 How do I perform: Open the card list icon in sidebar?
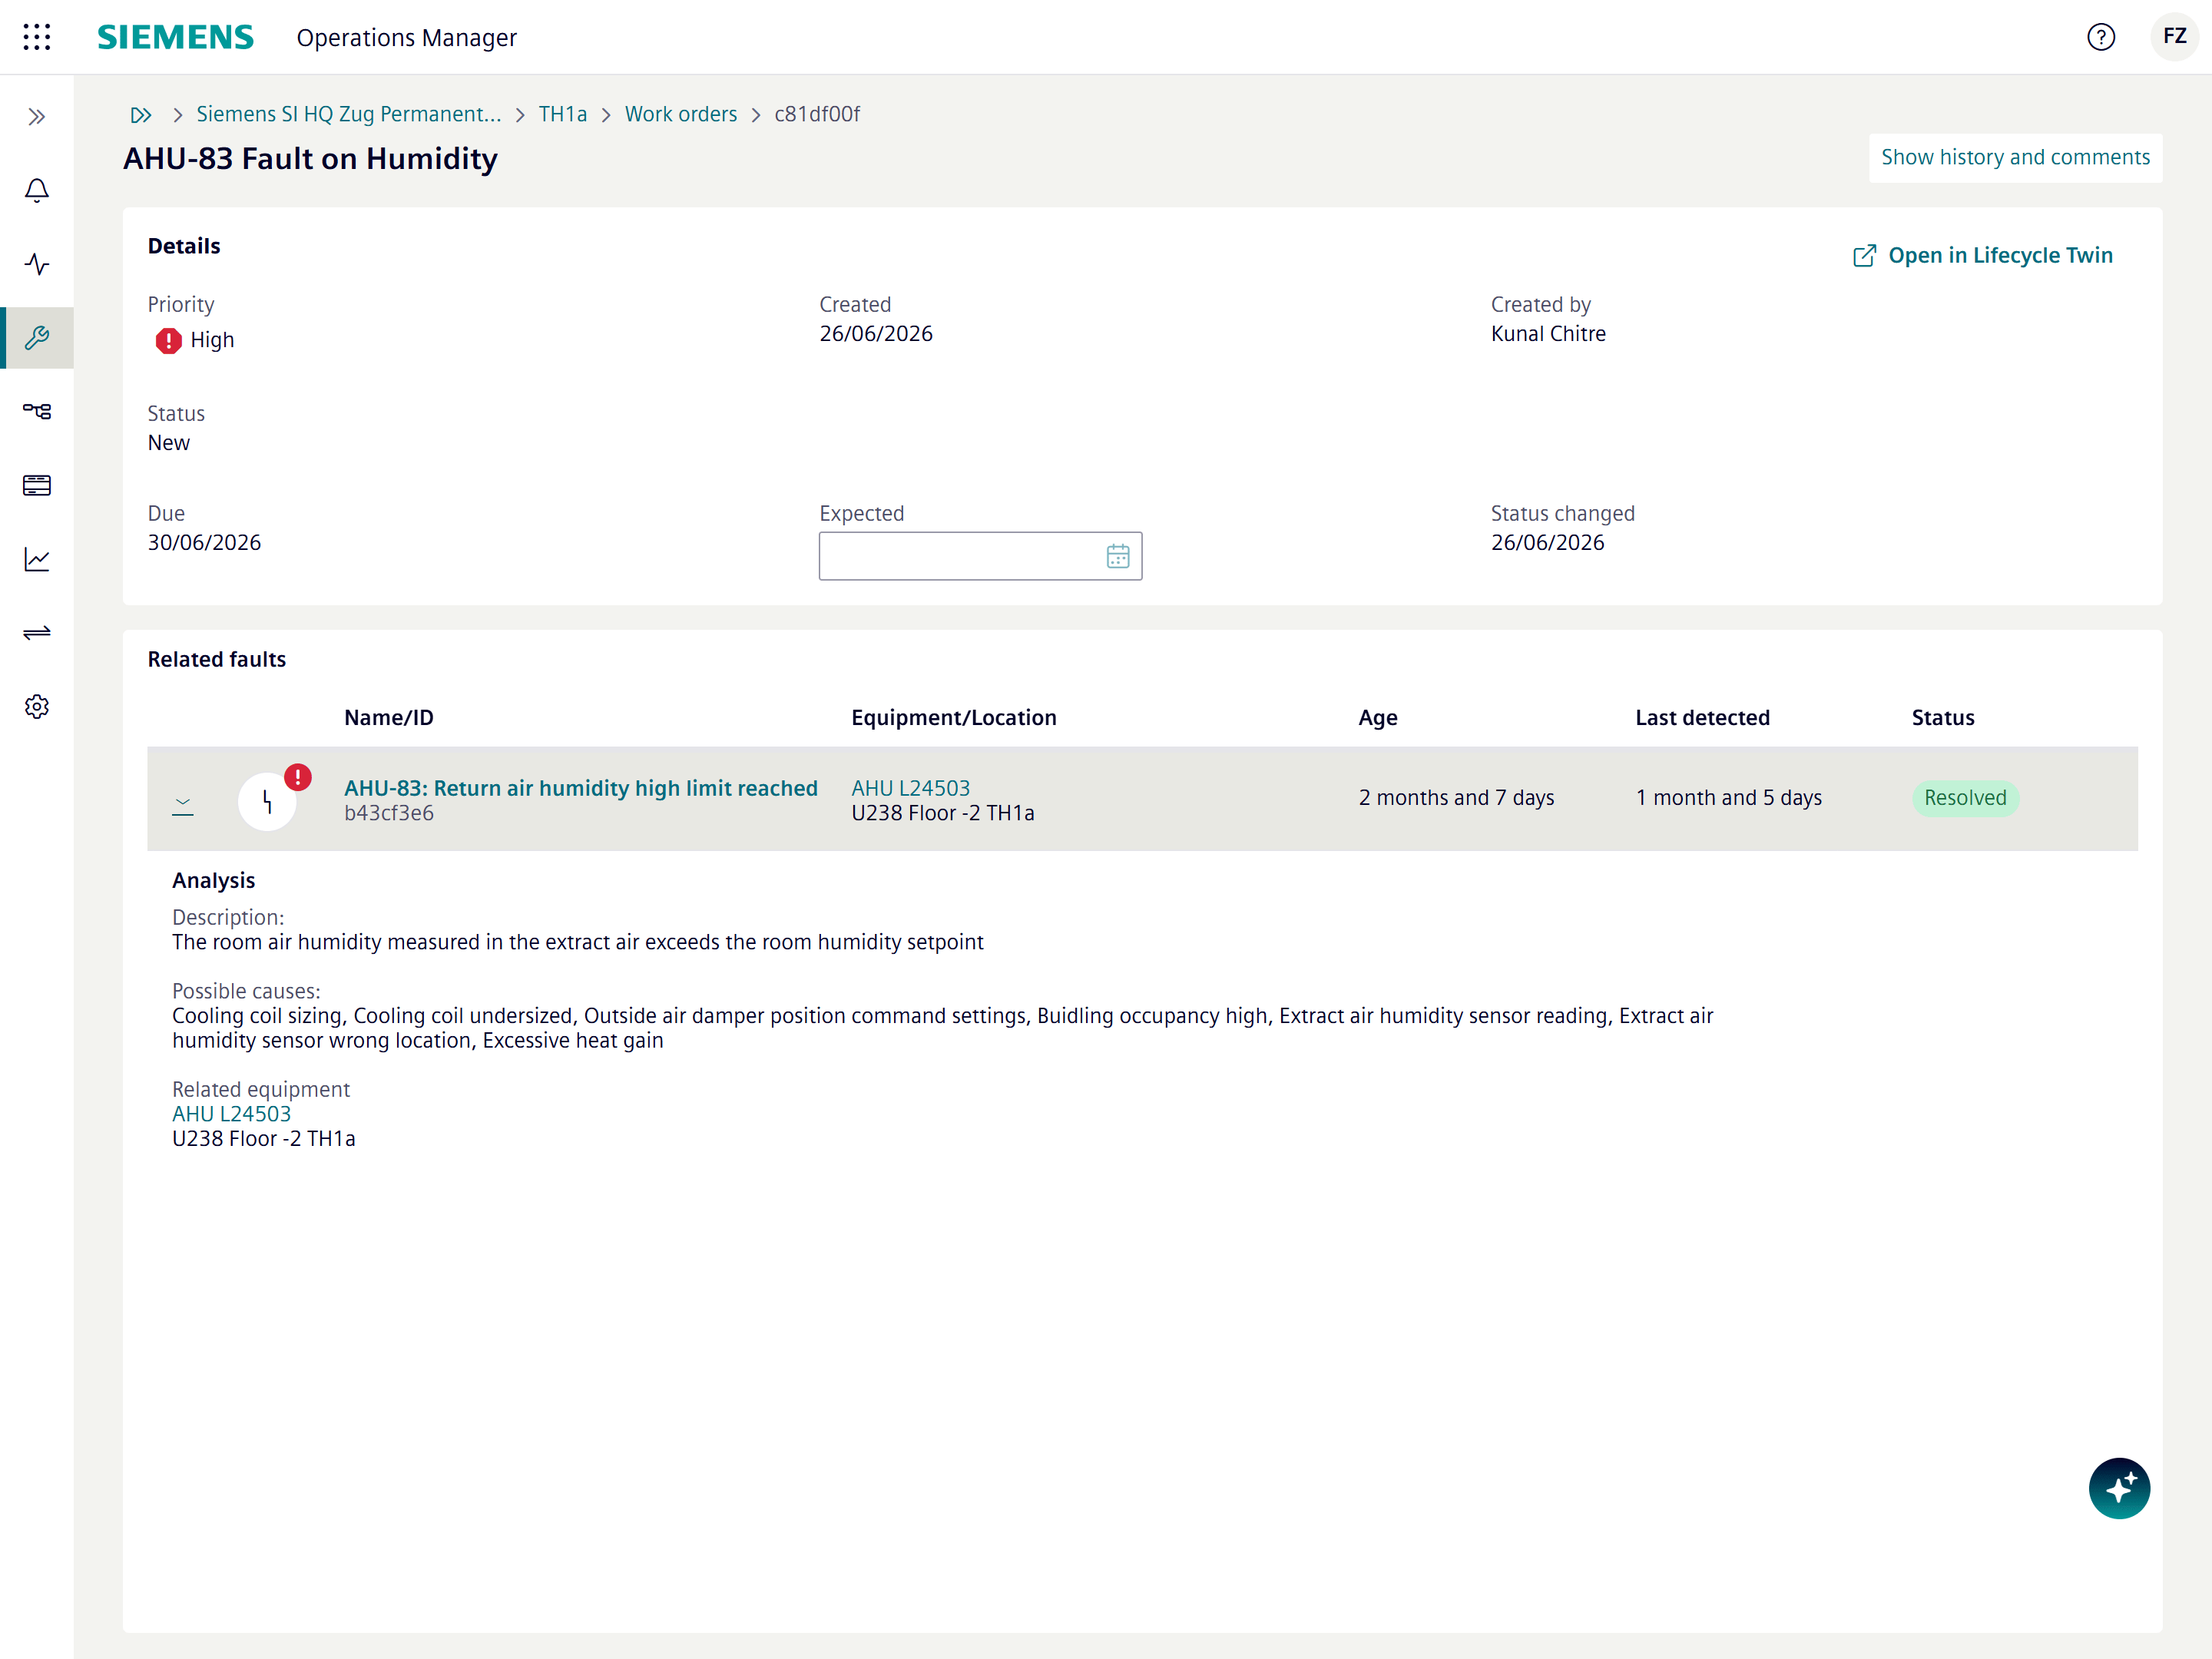(x=37, y=485)
